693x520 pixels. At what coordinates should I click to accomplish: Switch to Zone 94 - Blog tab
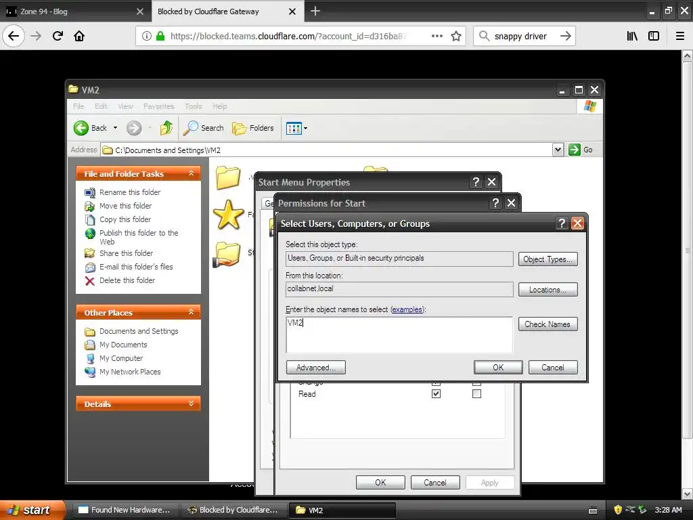coord(75,11)
